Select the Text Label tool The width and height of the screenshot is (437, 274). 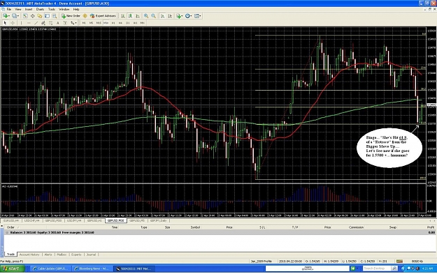[x=65, y=23]
